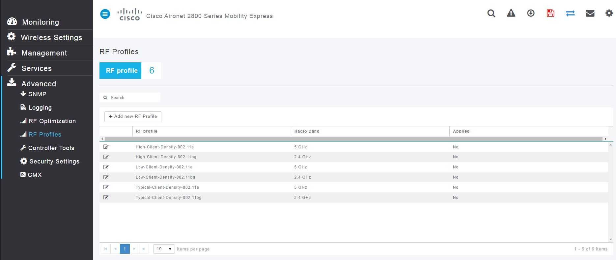Click horizontal scrollbar right arrow
The width and height of the screenshot is (616, 260).
click(605, 139)
